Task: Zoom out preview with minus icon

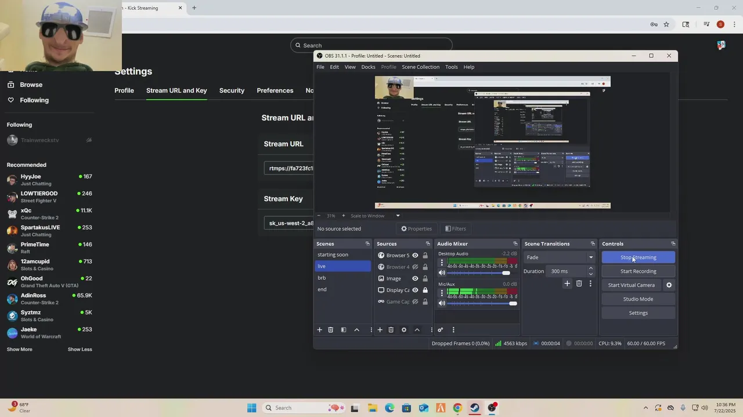Action: pyautogui.click(x=319, y=215)
